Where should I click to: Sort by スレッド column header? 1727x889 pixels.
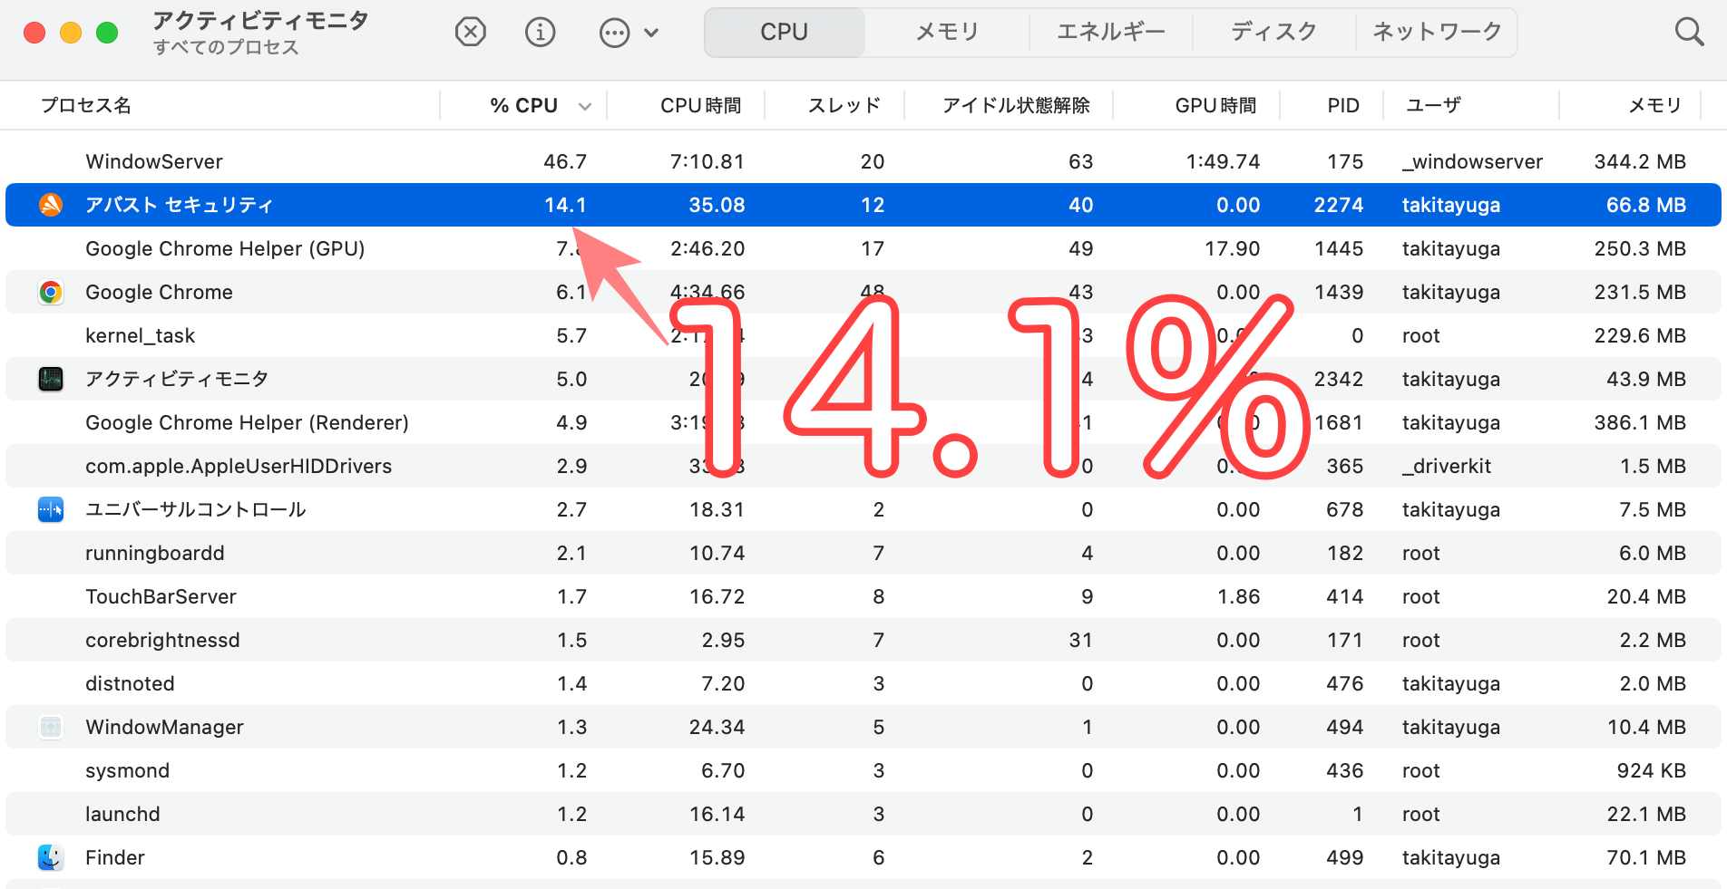pos(844,106)
